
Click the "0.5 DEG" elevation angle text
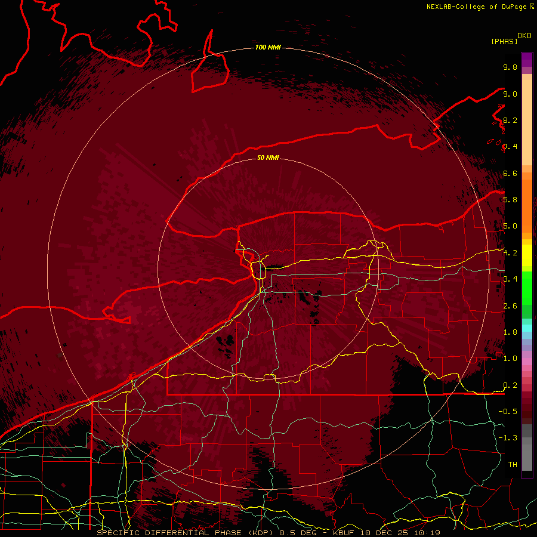[x=298, y=533]
